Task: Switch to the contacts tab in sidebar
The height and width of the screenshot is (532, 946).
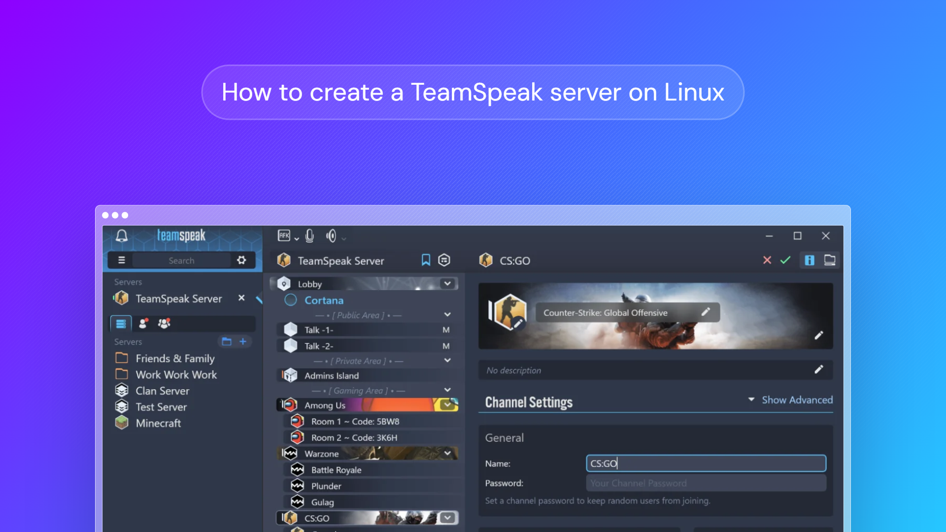Action: [142, 324]
